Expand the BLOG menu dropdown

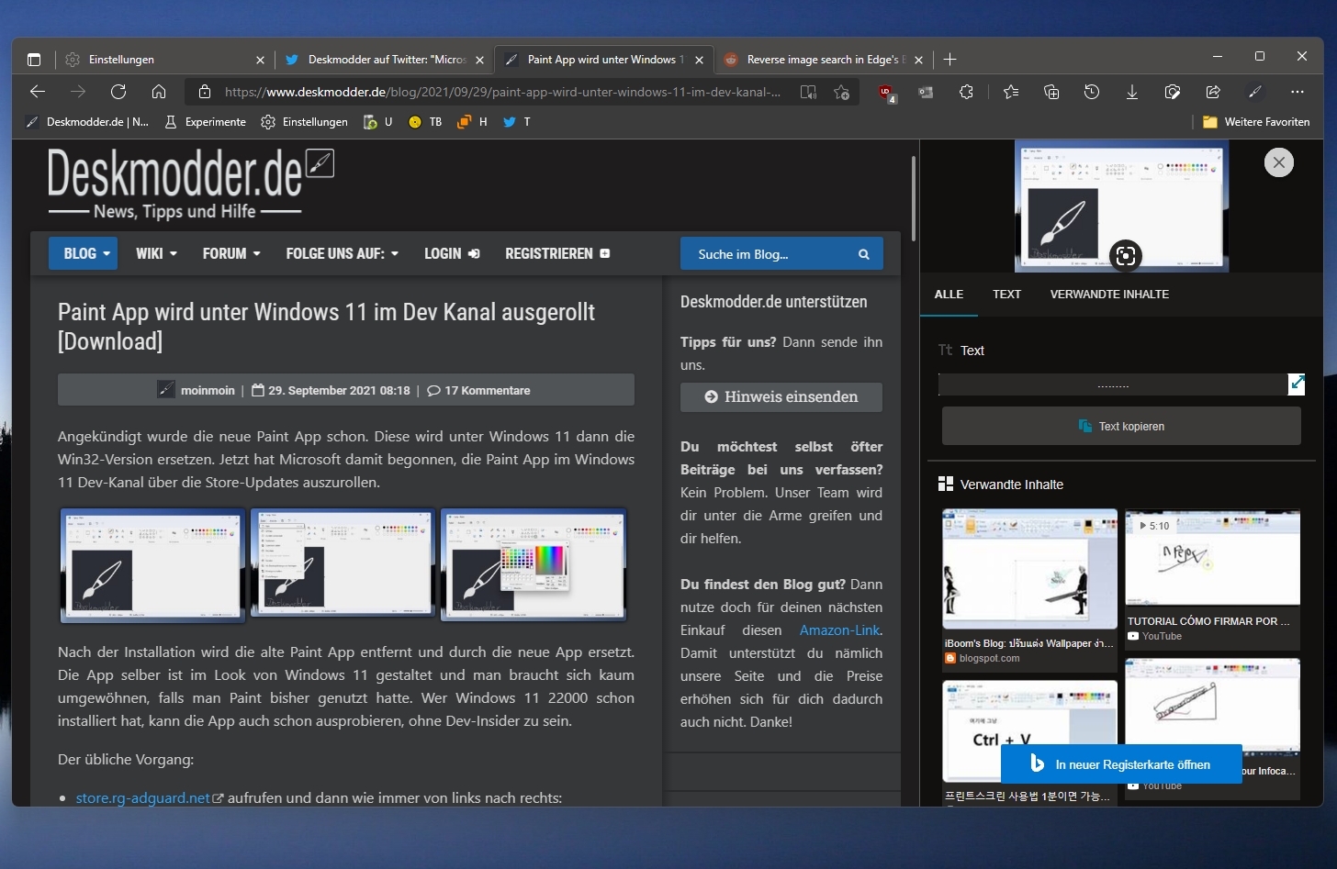click(x=84, y=253)
